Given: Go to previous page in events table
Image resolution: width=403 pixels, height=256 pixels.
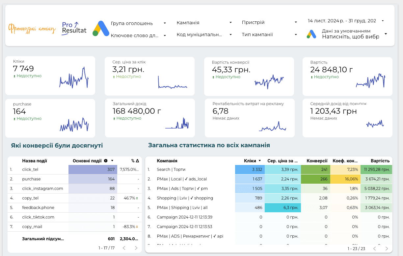Looking at the screenshot, I should 124,248.
